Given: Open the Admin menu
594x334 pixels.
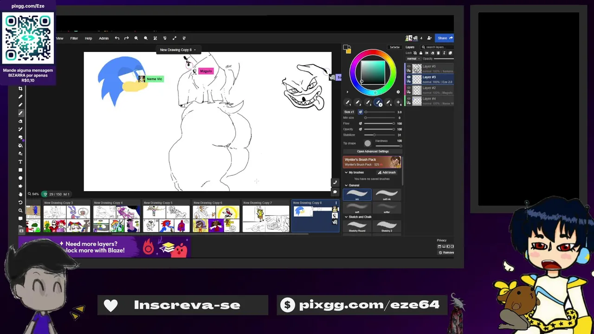Looking at the screenshot, I should coord(103,38).
